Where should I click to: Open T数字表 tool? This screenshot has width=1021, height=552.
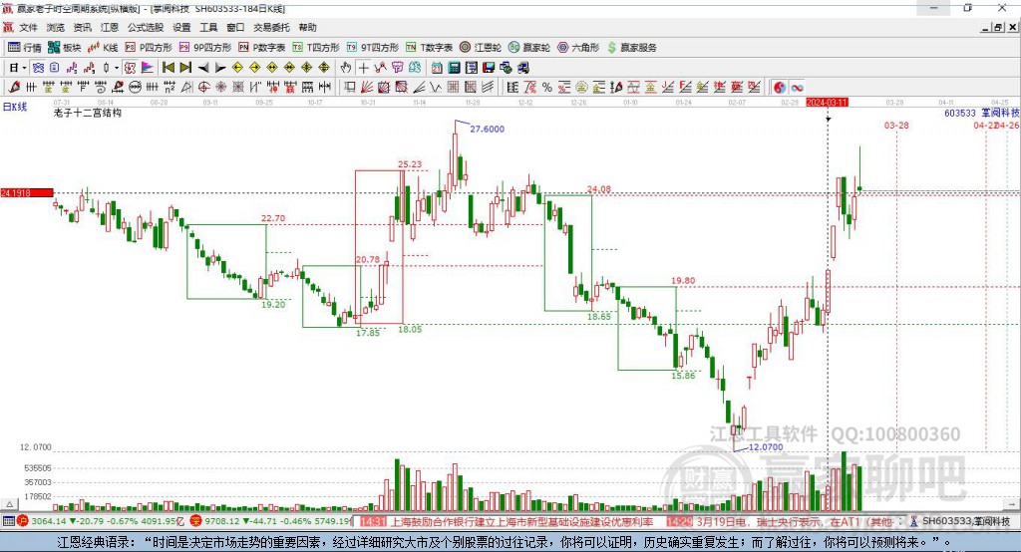pos(429,48)
